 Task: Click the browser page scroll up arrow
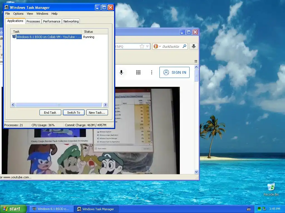pos(196,67)
